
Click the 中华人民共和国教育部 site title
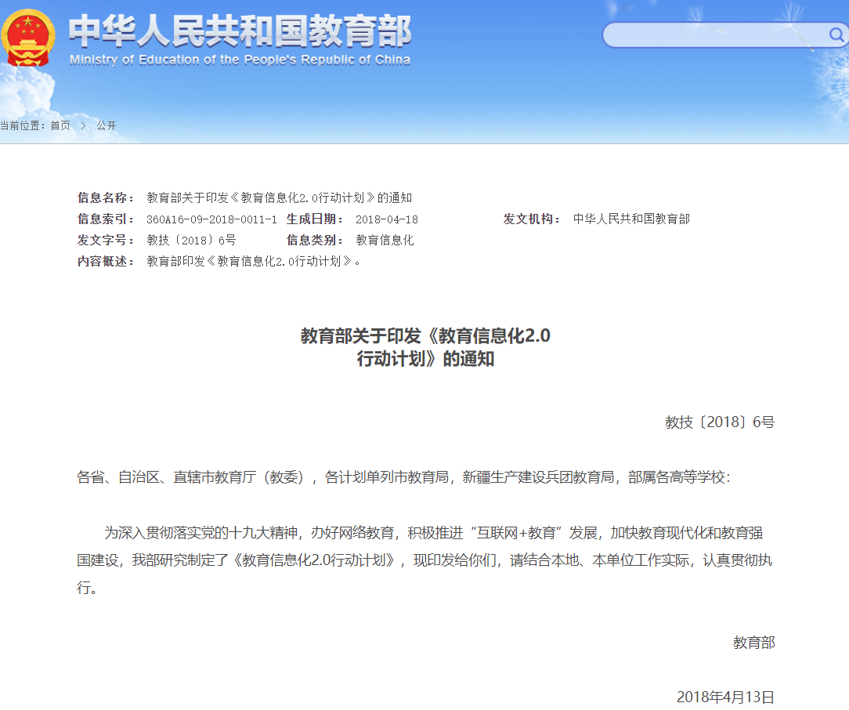(x=240, y=31)
